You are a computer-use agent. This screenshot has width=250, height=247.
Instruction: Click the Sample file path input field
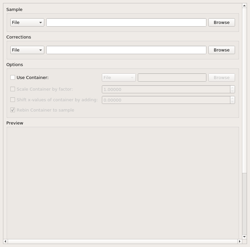[x=126, y=23]
